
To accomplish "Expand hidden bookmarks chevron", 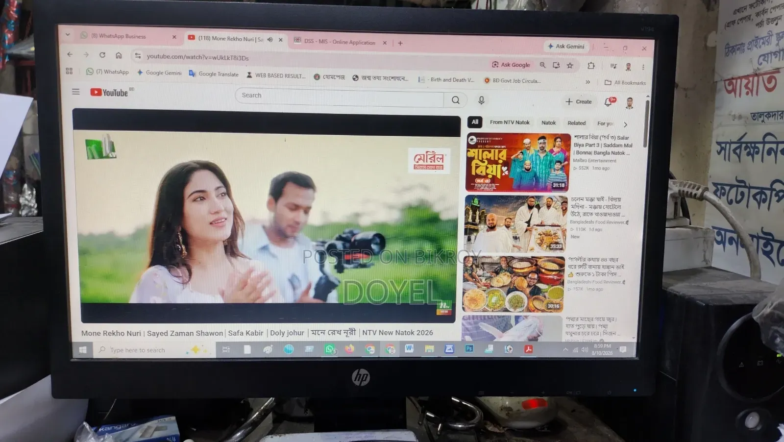I will [x=588, y=82].
